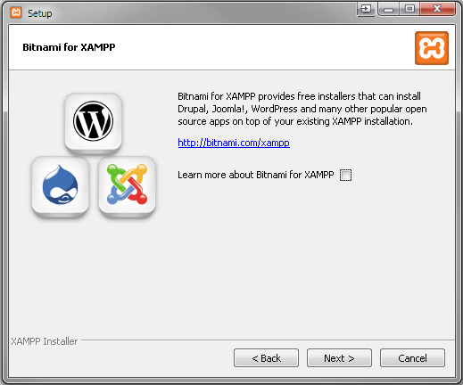Click the Joomla logo icon

(x=127, y=184)
